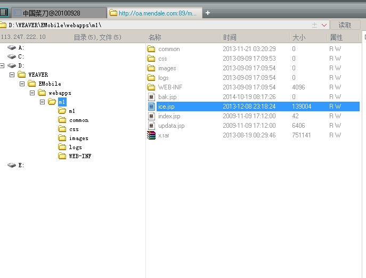Click the WEB-INF name in file list
Viewport: 366px width, 278px height.
(170, 87)
